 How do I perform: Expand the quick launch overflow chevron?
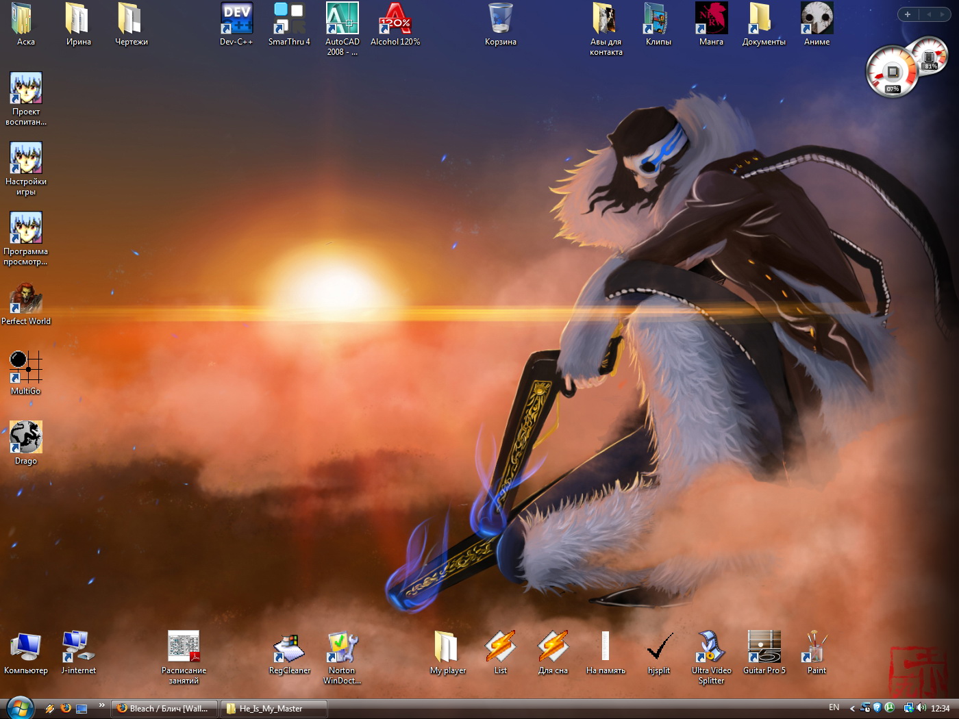coord(102,705)
